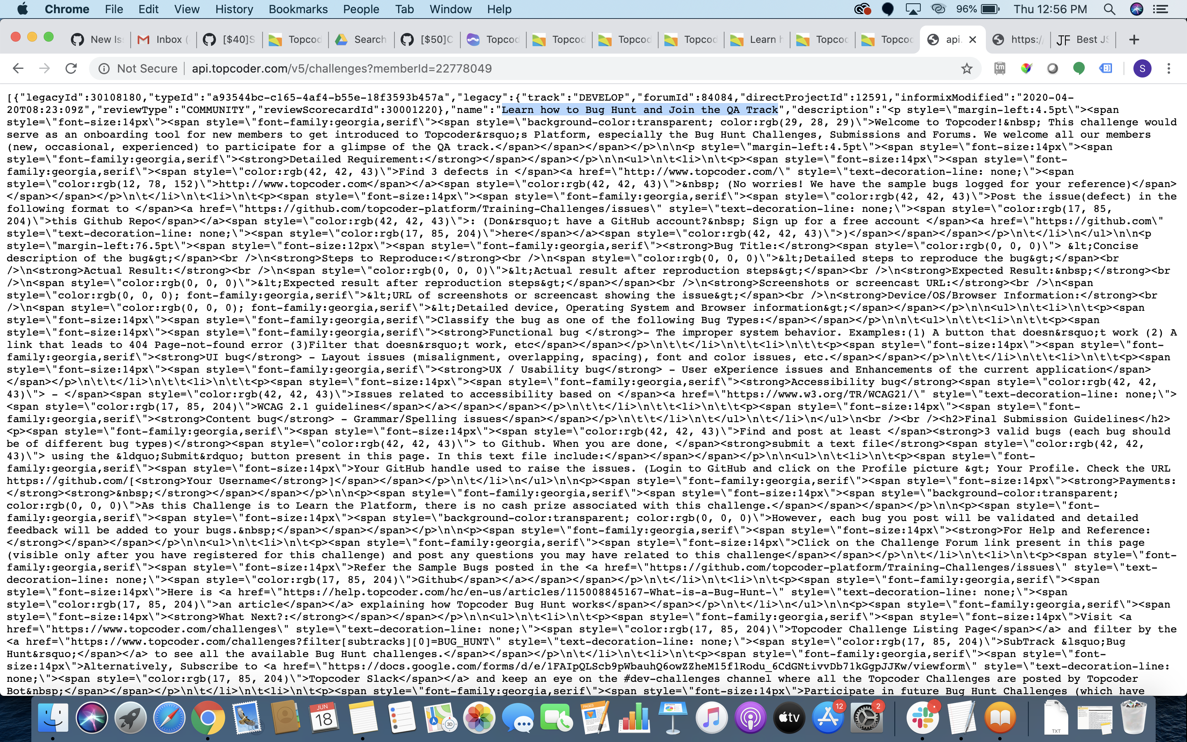Open Podcasts from the Dock
Viewport: 1187px width, 742px height.
click(x=750, y=717)
